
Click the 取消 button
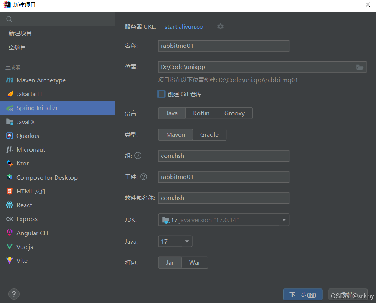click(348, 295)
